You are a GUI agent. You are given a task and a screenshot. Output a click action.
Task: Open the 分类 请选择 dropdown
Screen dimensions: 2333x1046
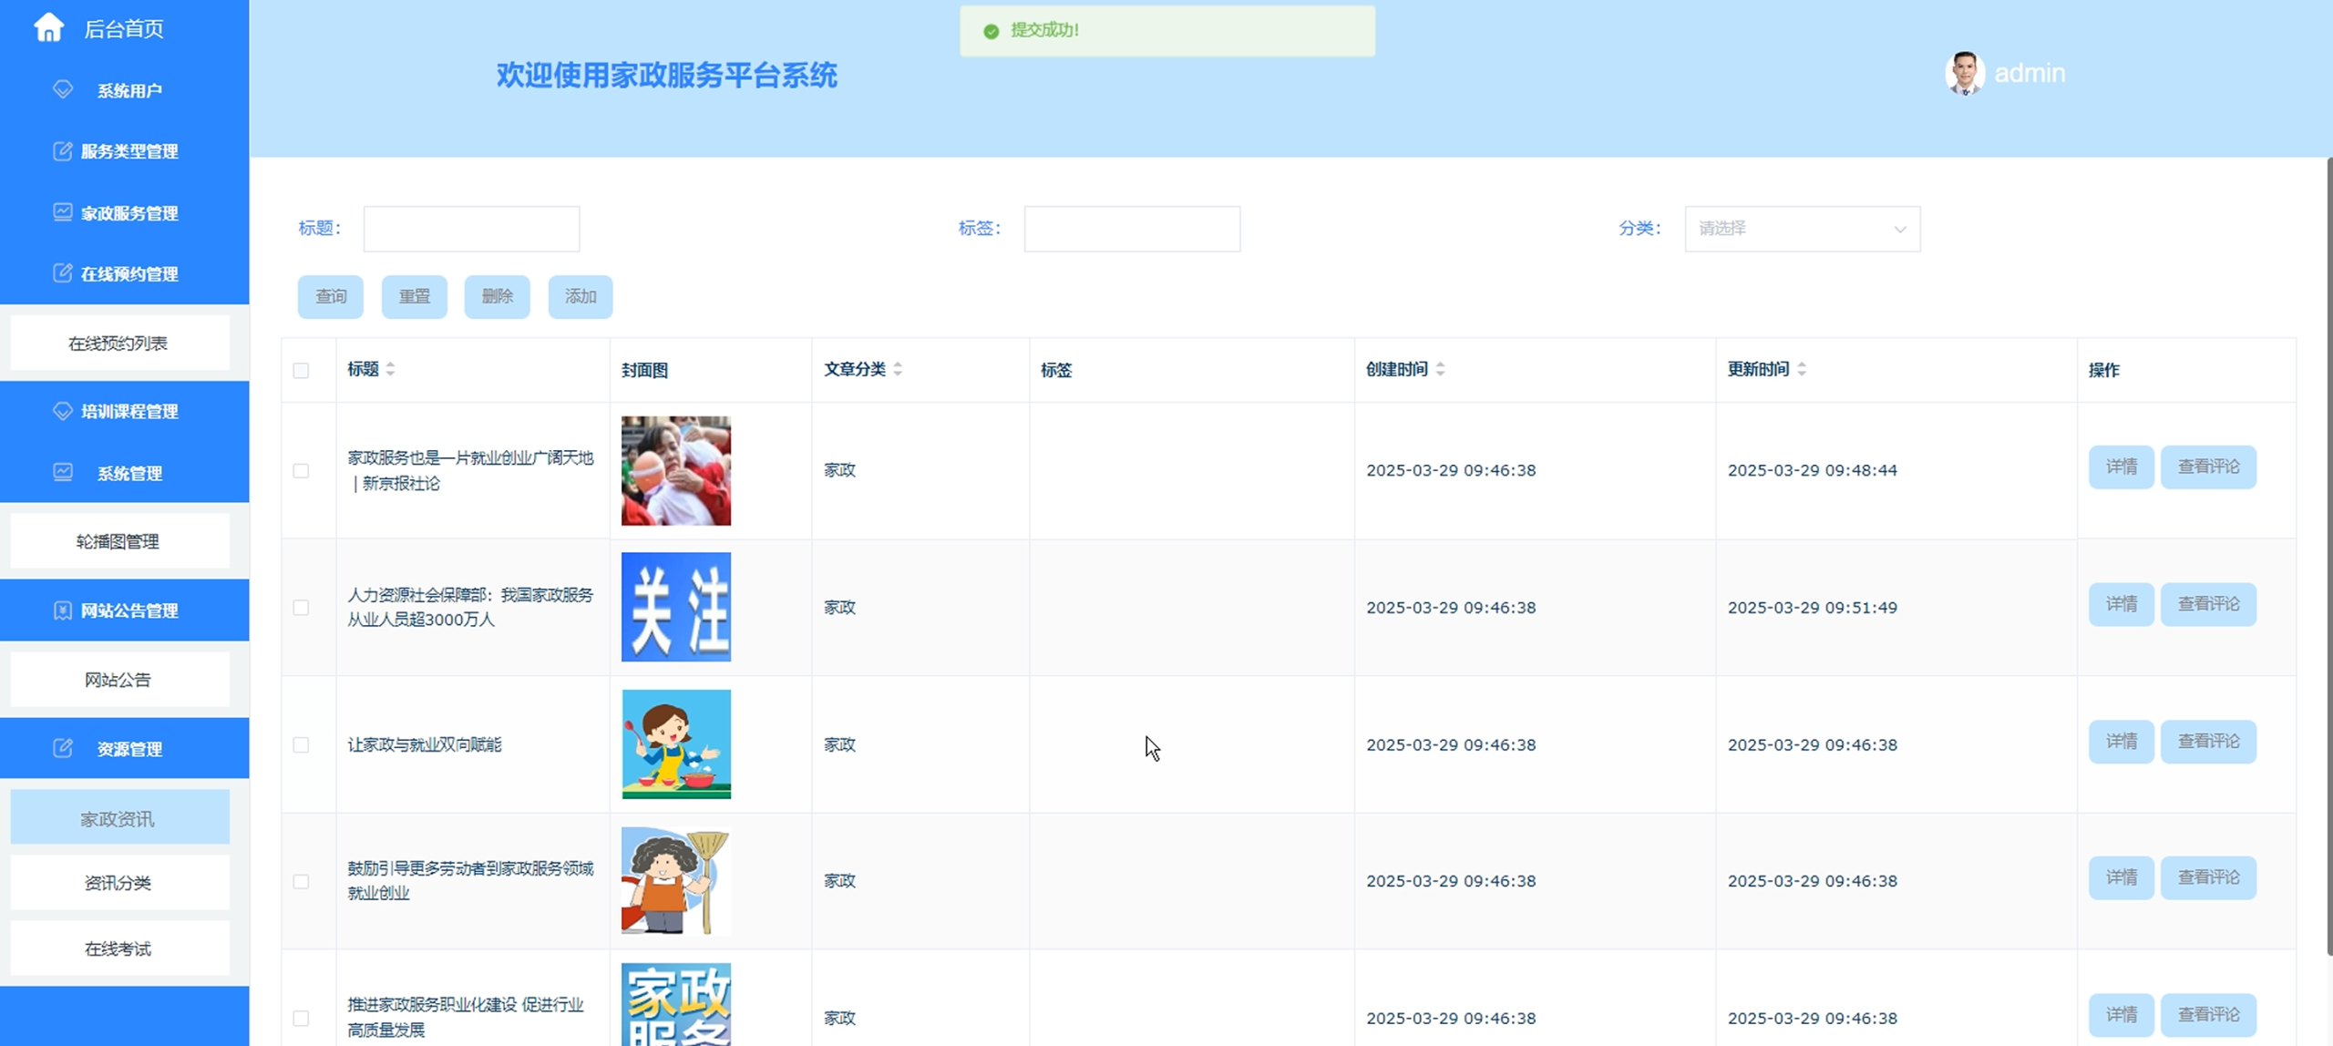(1802, 229)
